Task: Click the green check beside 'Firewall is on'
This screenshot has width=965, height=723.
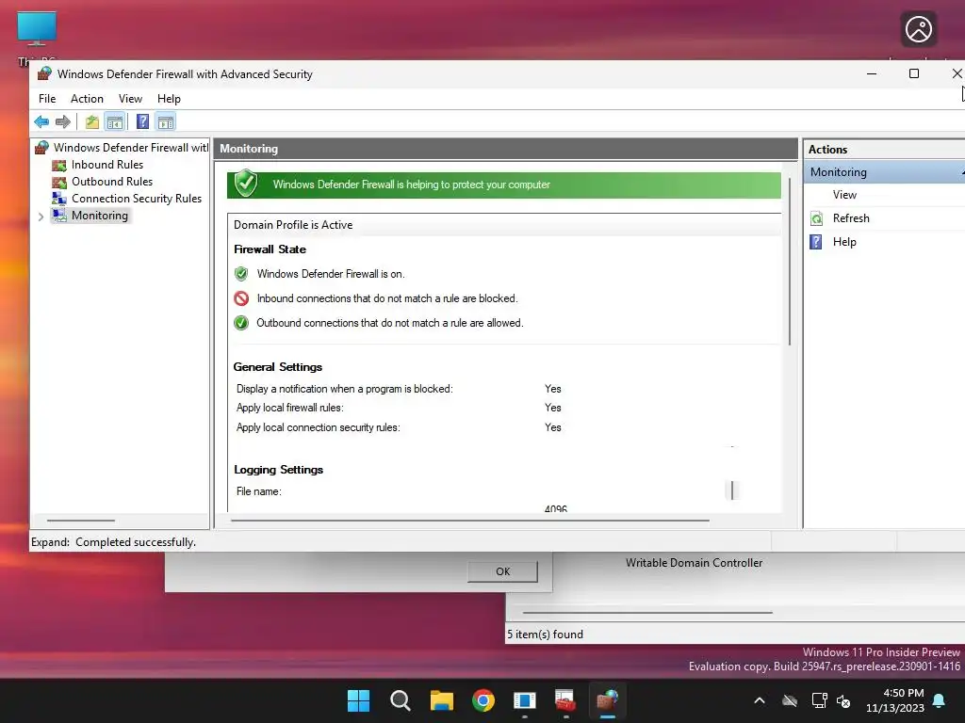Action: (x=241, y=274)
